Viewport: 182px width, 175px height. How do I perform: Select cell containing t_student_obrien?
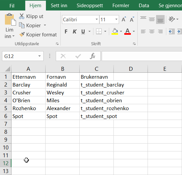pyautogui.click(x=96, y=100)
